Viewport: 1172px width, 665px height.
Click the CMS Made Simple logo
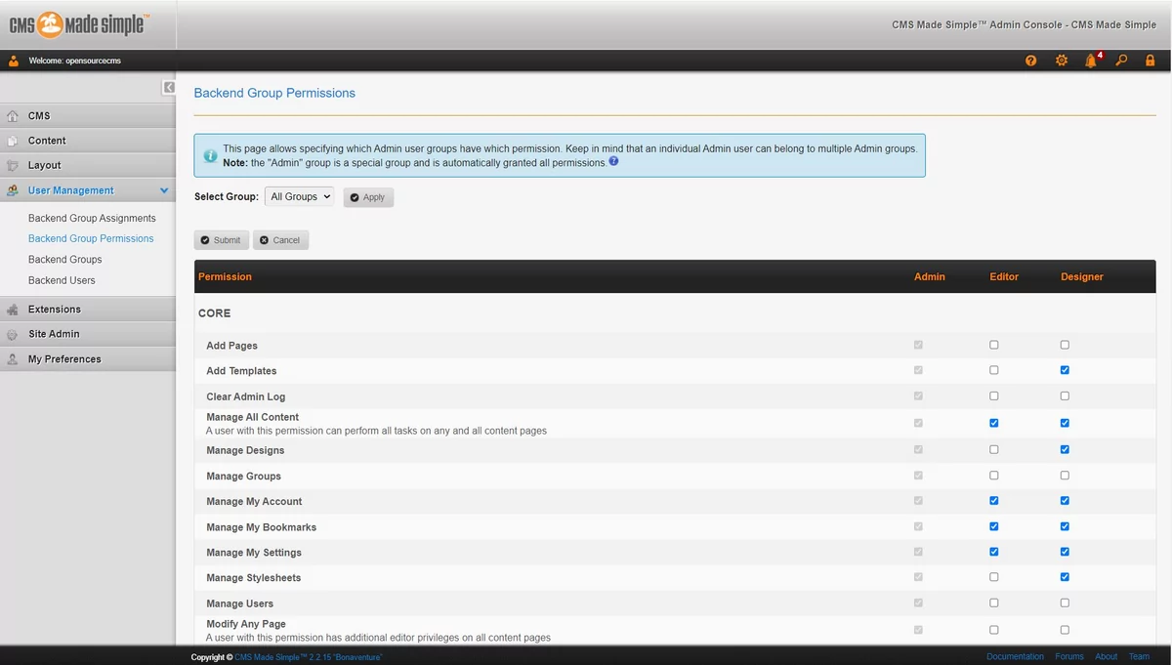79,23
